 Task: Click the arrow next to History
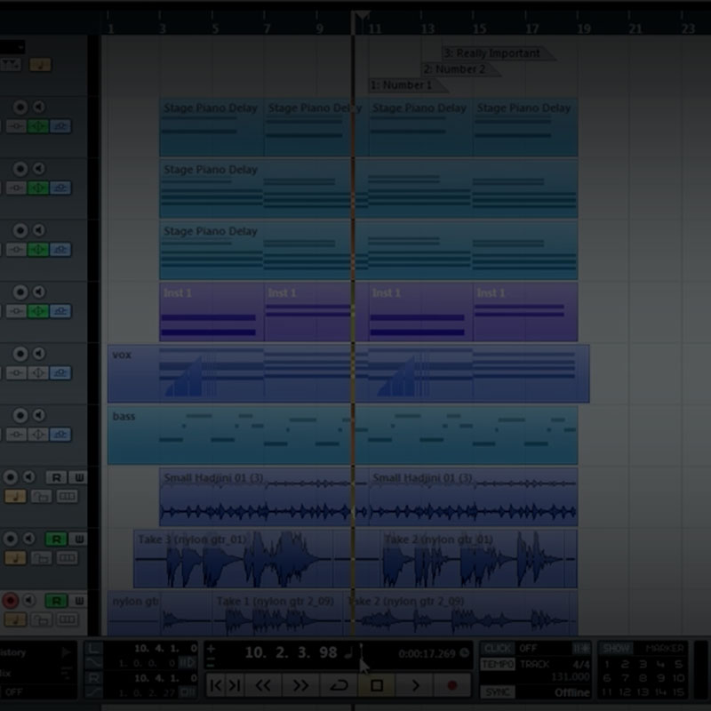click(66, 652)
